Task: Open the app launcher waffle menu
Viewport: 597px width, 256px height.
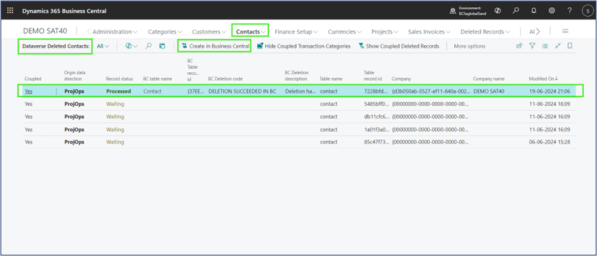Action: (11, 11)
